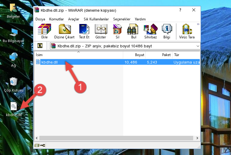Open the Yardım menu
The height and width of the screenshot is (155, 231).
140,19
